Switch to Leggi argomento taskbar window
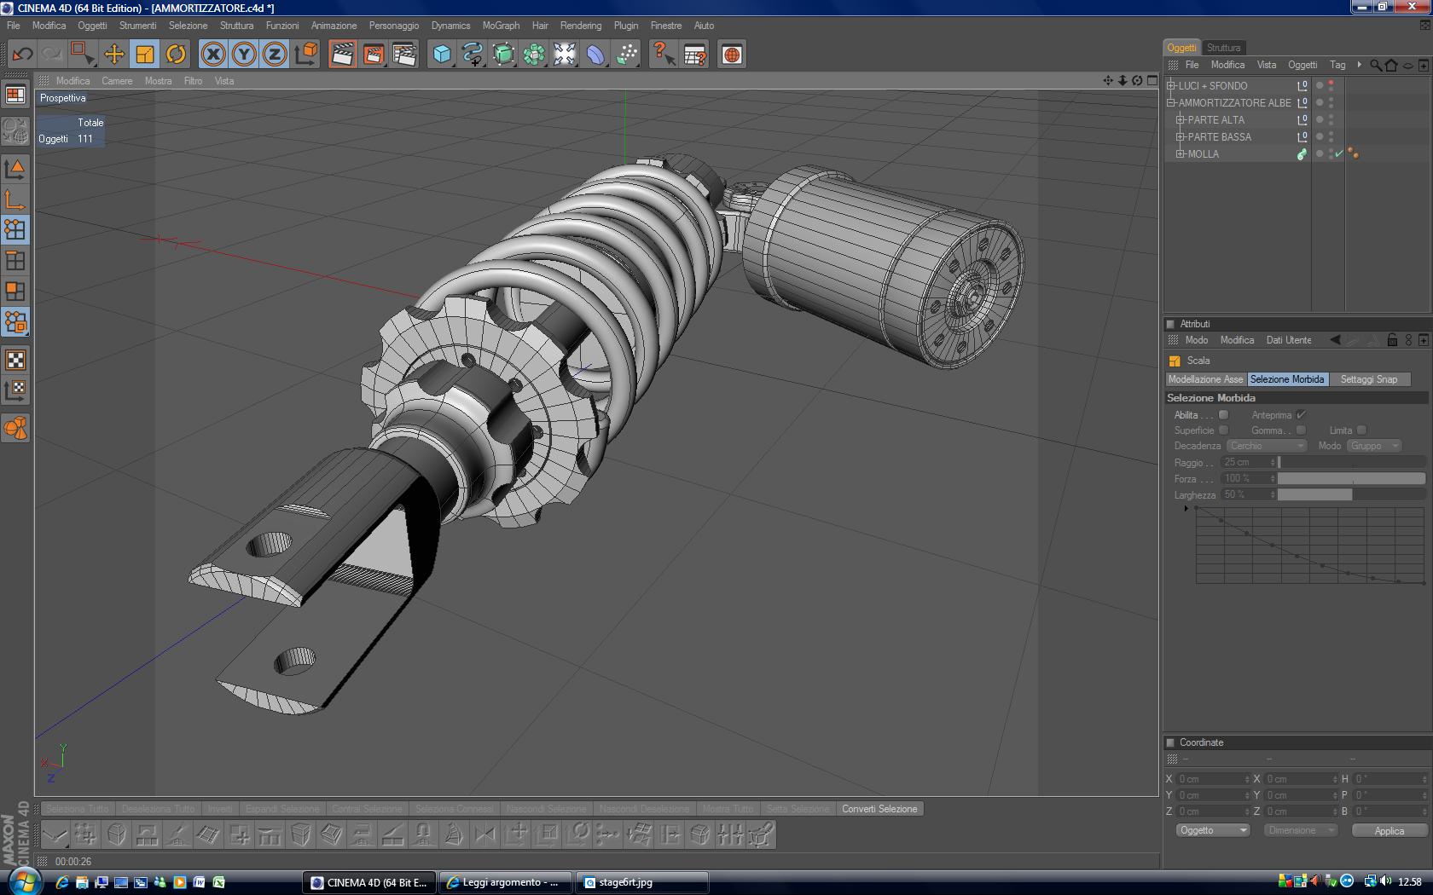Screen dimensions: 1433x895 point(506,883)
